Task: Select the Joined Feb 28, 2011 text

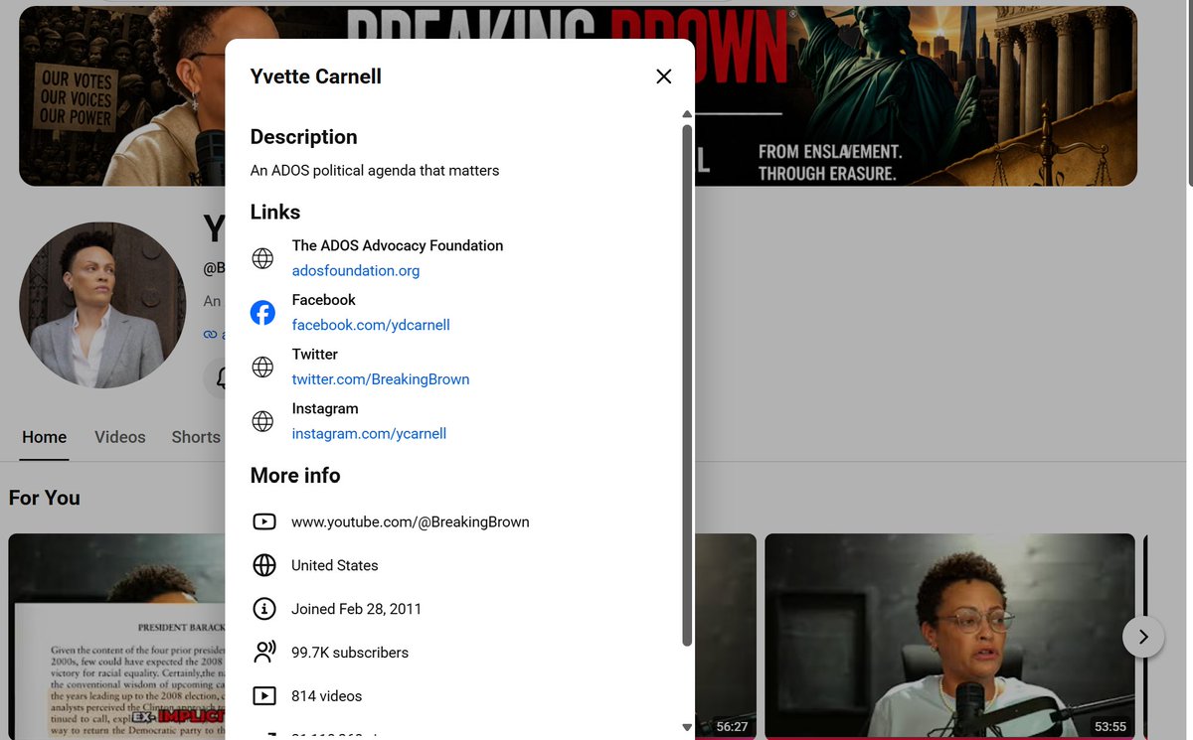Action: point(356,609)
